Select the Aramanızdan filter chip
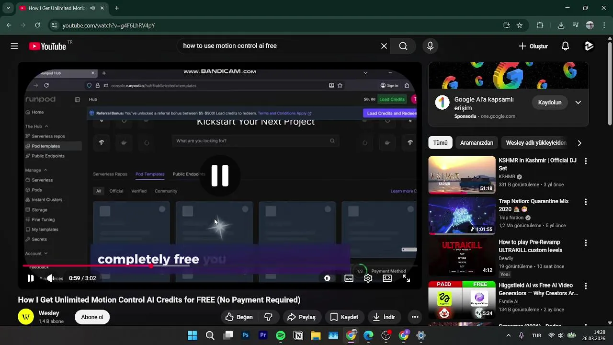 477,143
